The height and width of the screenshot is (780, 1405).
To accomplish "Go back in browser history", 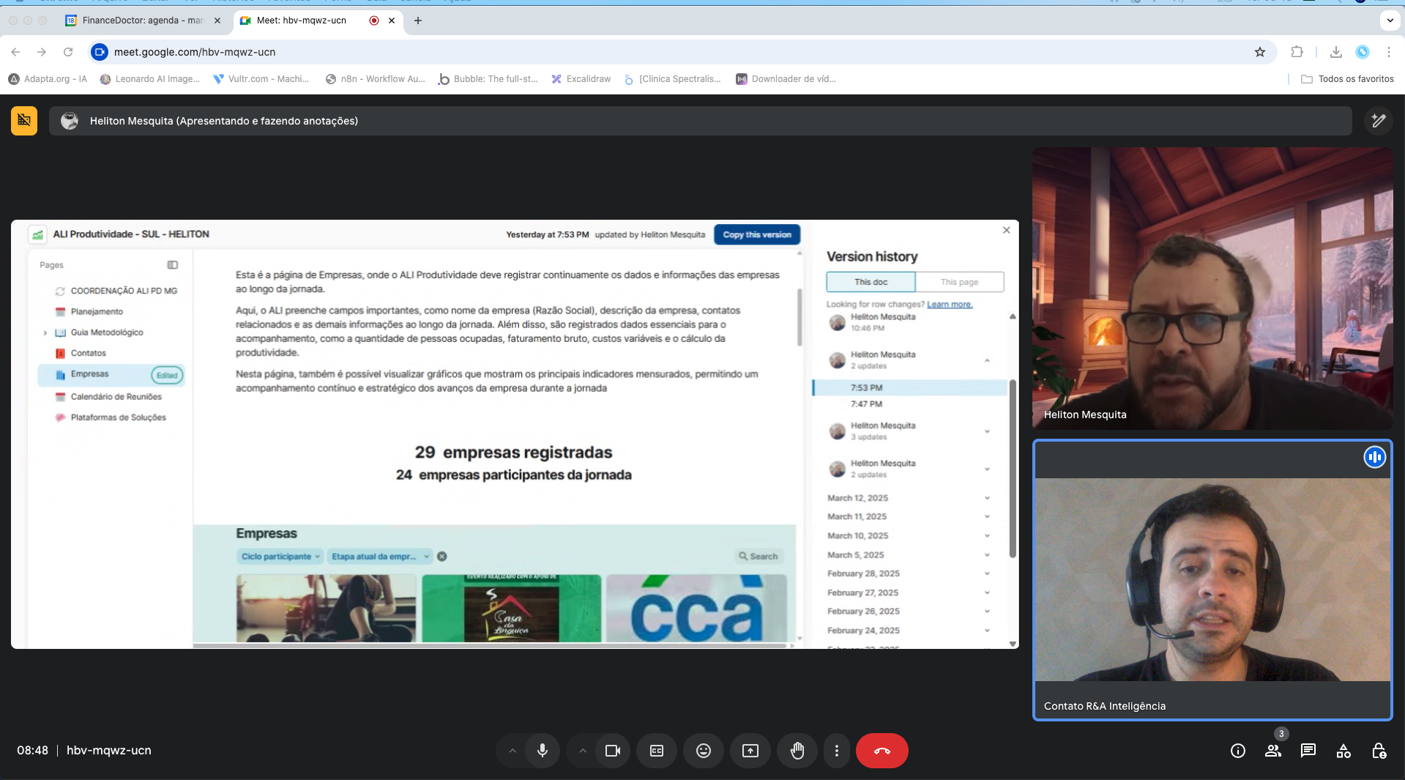I will click(x=15, y=52).
